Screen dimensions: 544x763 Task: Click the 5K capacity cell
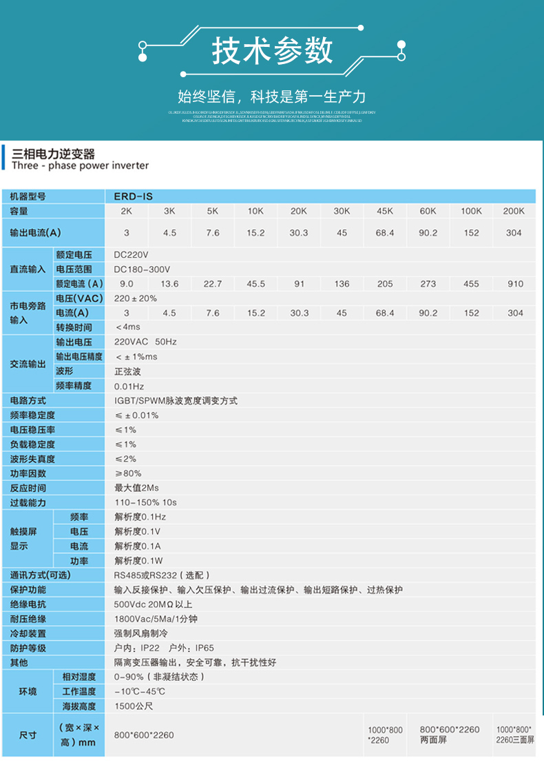213,211
